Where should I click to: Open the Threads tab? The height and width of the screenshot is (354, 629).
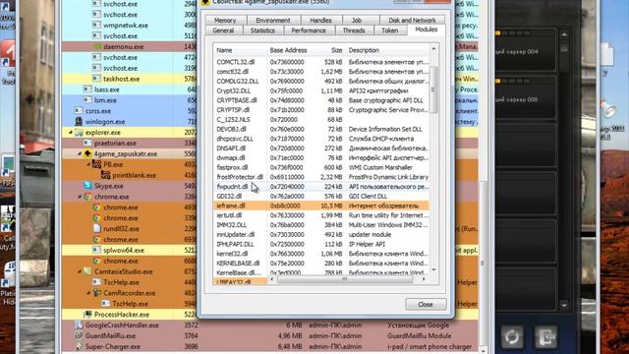[354, 30]
